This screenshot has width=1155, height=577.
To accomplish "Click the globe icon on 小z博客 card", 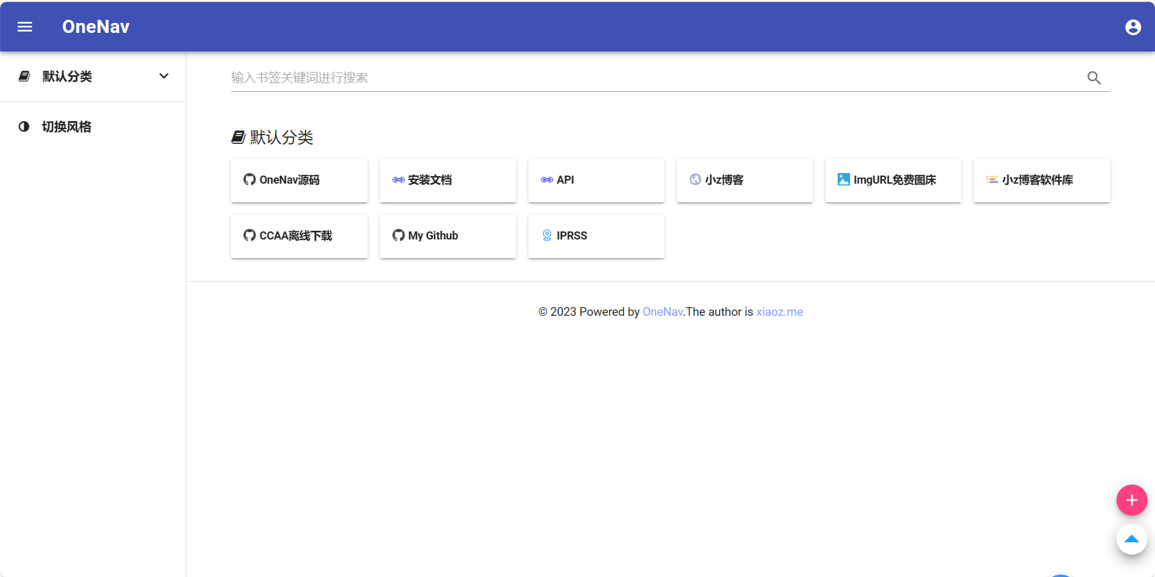I will pos(695,179).
